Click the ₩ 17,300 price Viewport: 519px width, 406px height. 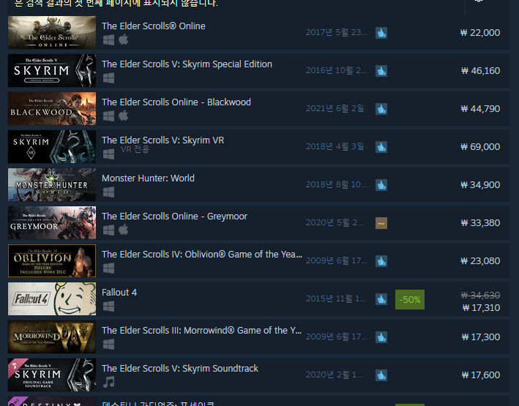click(481, 337)
